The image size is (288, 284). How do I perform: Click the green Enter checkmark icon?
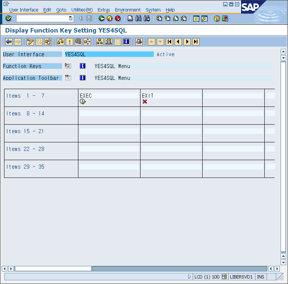[x=9, y=18]
